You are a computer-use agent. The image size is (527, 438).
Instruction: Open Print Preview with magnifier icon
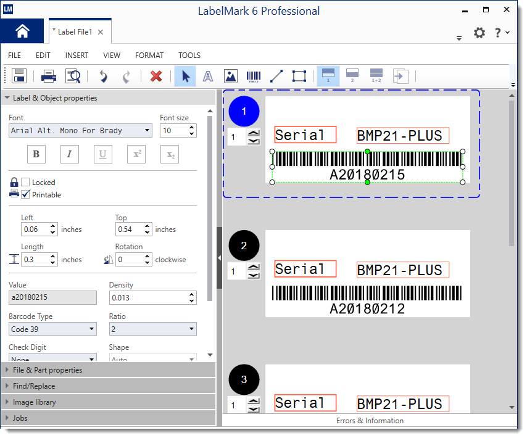(73, 76)
